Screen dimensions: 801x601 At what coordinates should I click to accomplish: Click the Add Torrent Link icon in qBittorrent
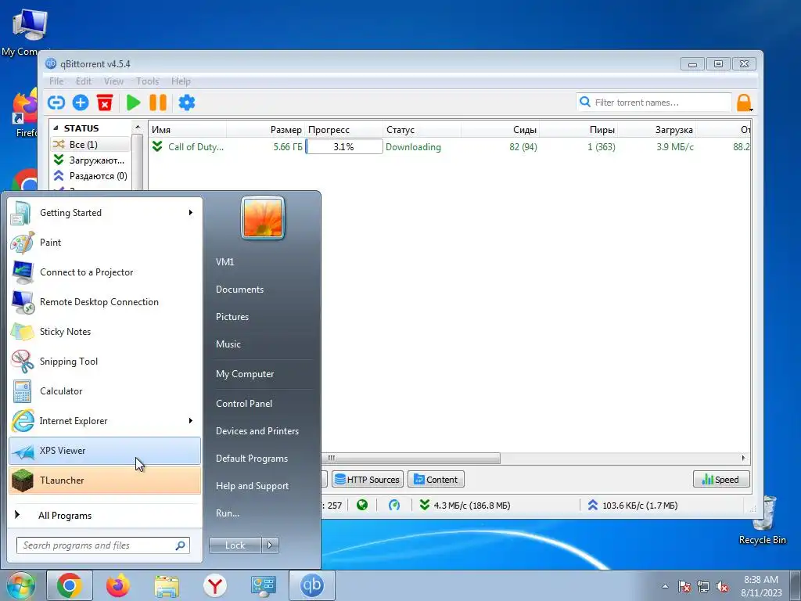click(x=56, y=103)
